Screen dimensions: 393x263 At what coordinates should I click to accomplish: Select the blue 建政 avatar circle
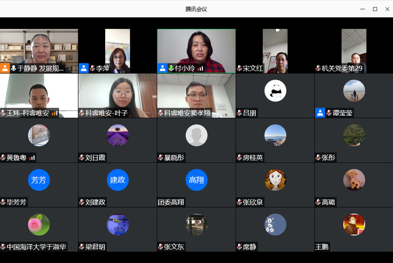117,180
